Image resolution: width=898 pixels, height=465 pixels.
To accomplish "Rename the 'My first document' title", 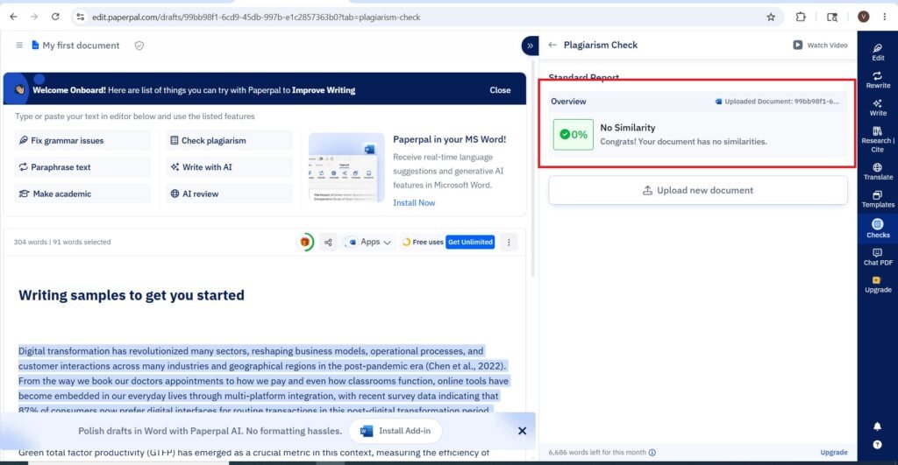I will tap(81, 46).
